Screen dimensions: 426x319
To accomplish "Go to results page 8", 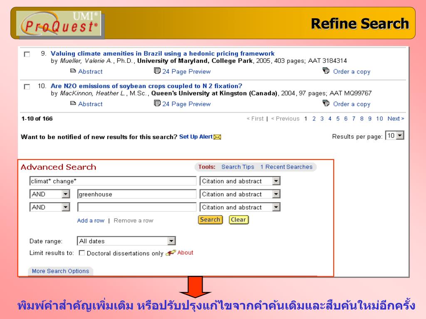I will 362,118.
